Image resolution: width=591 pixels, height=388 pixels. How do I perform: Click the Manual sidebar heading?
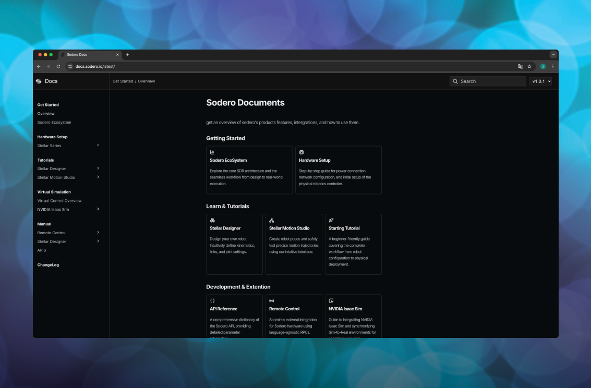(x=44, y=224)
